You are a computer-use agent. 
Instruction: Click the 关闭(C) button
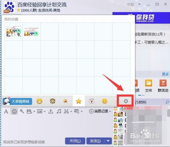(75, 141)
